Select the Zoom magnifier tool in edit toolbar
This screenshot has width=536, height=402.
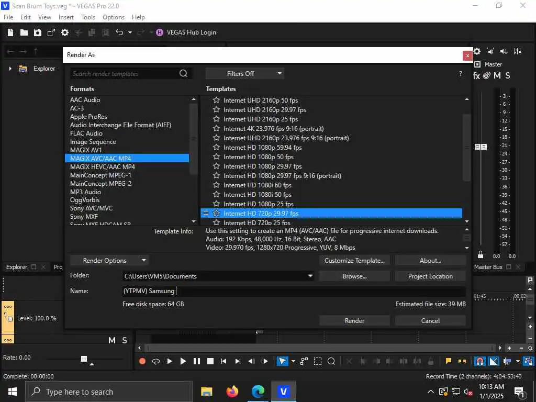pos(331,361)
